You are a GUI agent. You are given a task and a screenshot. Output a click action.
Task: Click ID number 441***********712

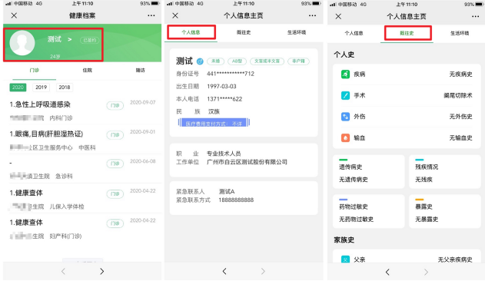tap(231, 74)
